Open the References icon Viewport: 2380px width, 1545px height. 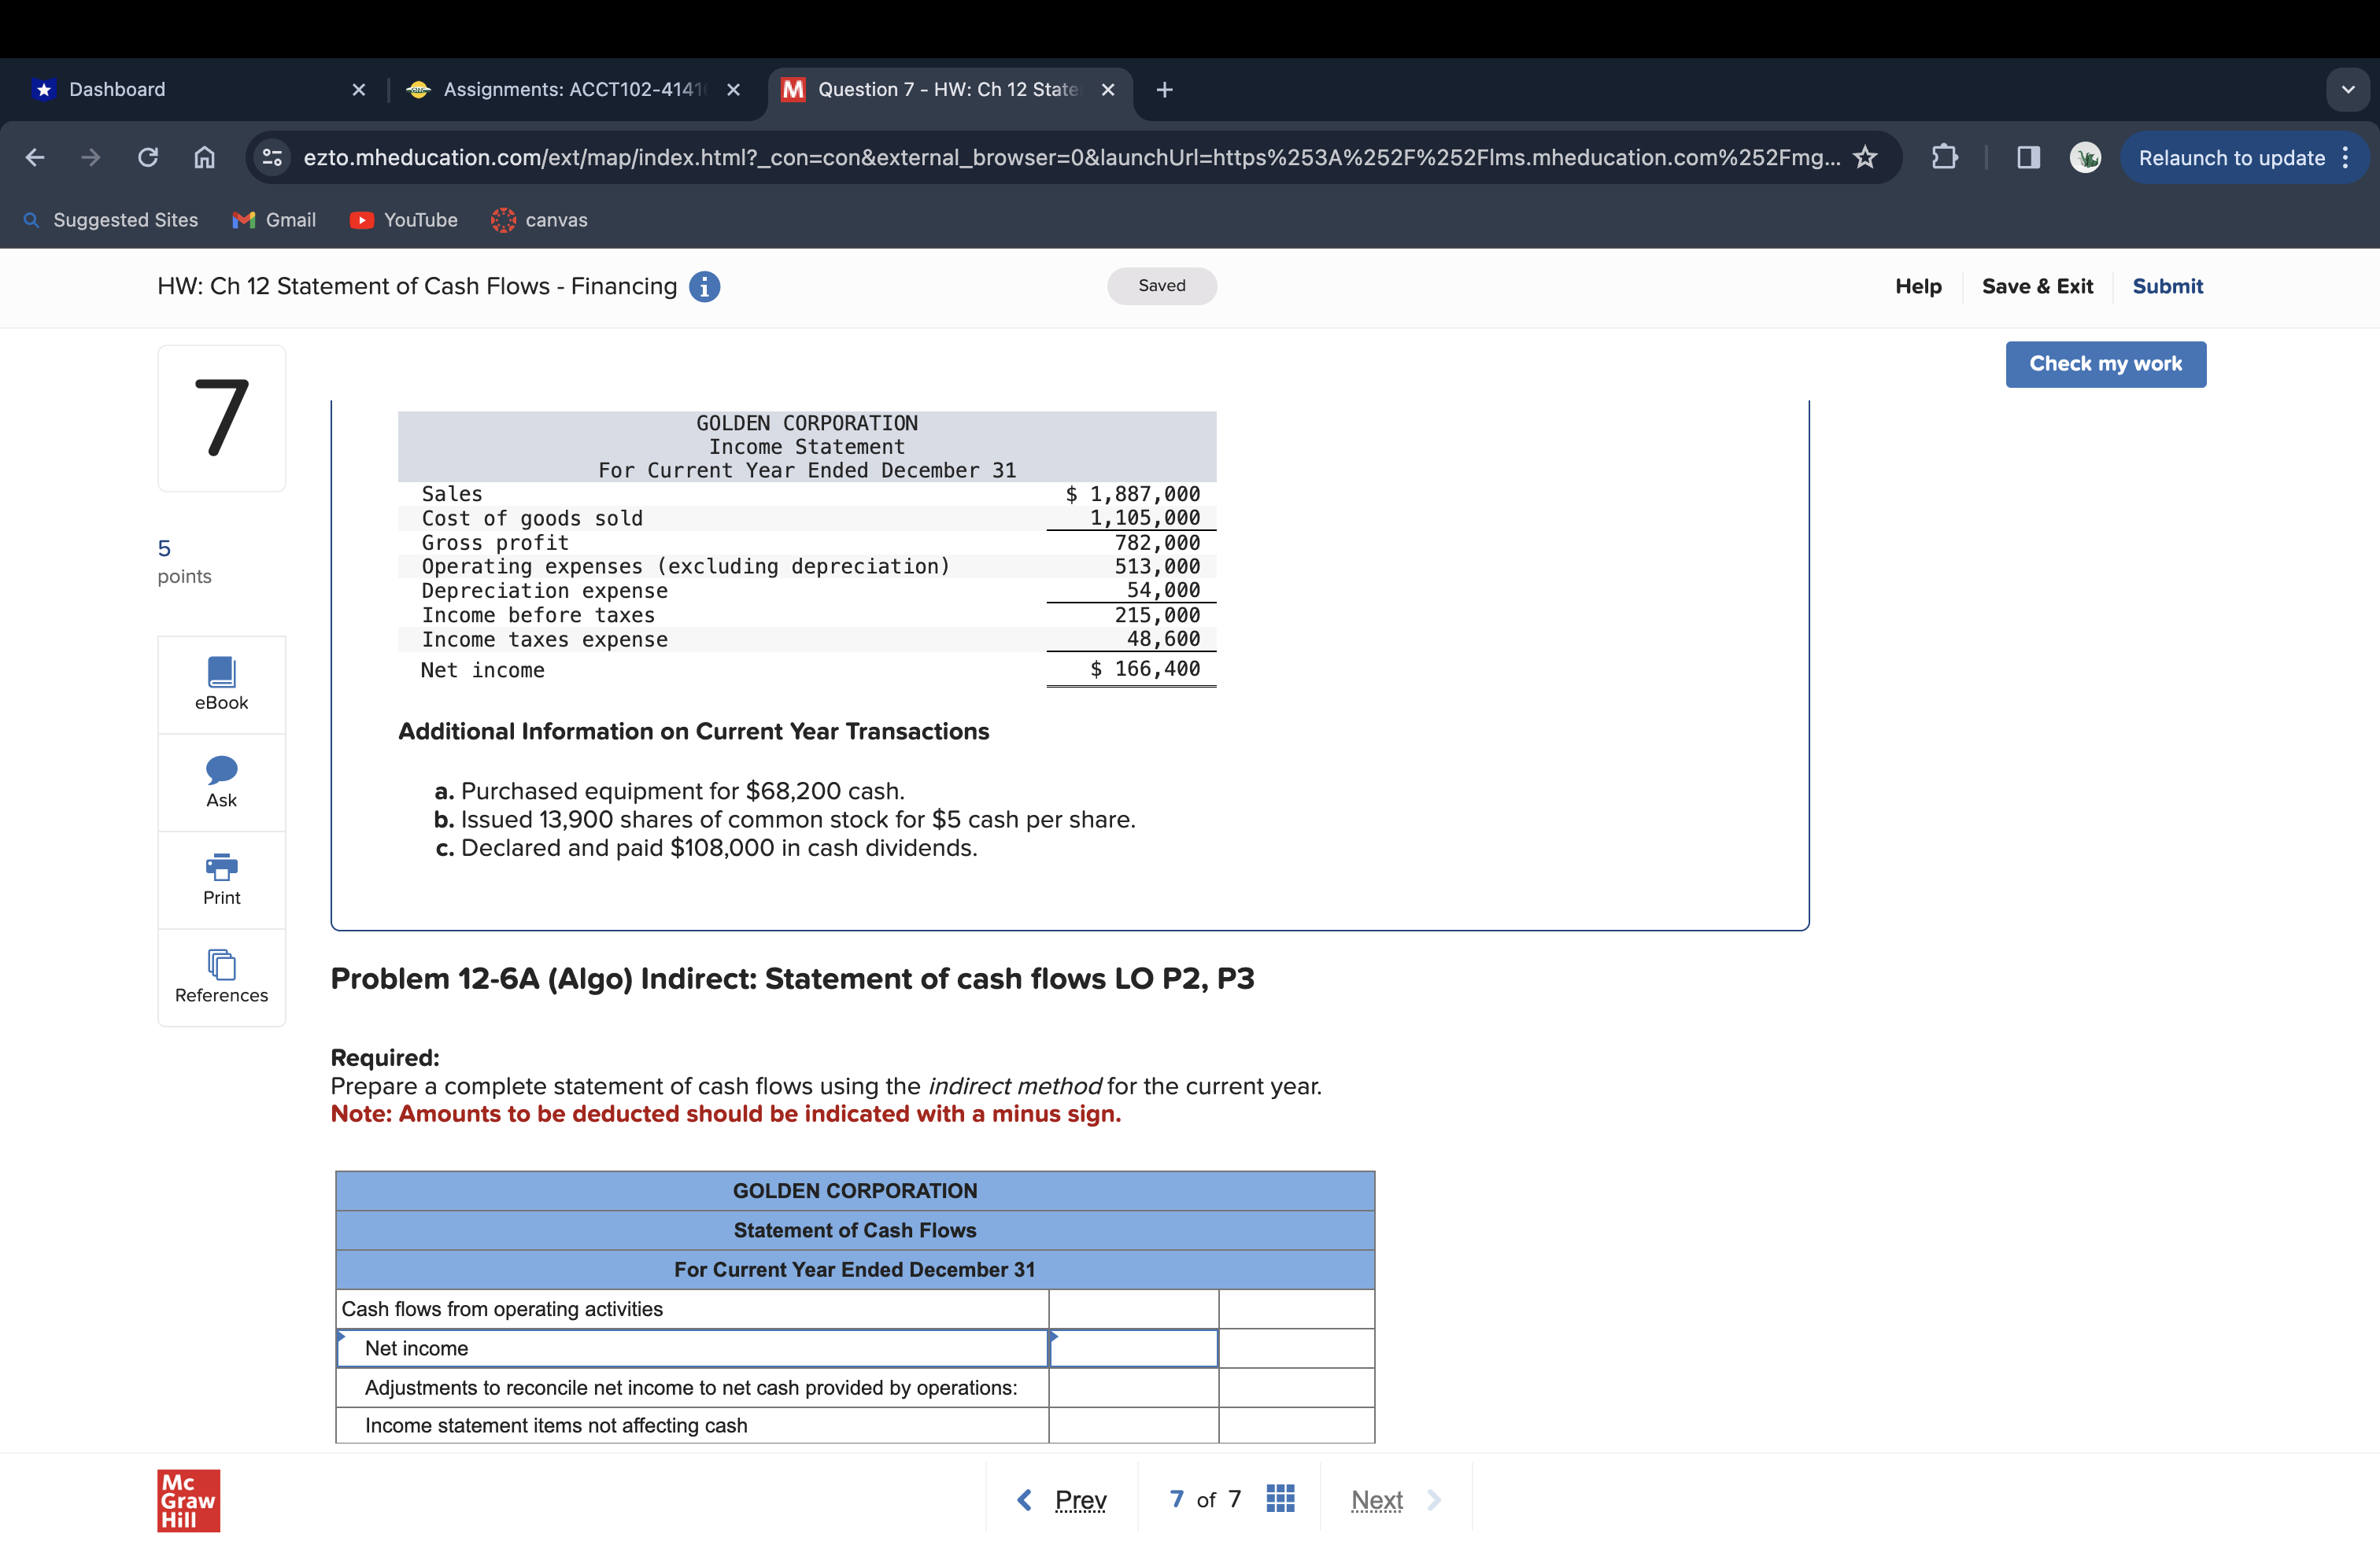pos(221,964)
